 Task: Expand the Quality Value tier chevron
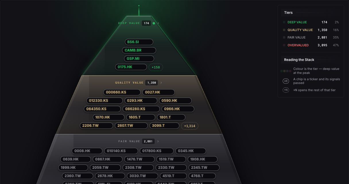161,83
